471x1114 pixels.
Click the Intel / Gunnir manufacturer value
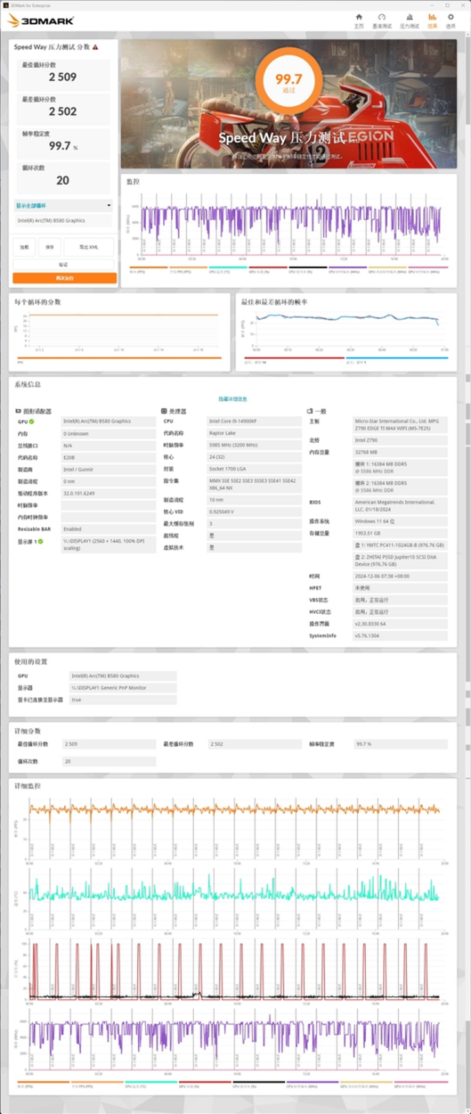108,469
